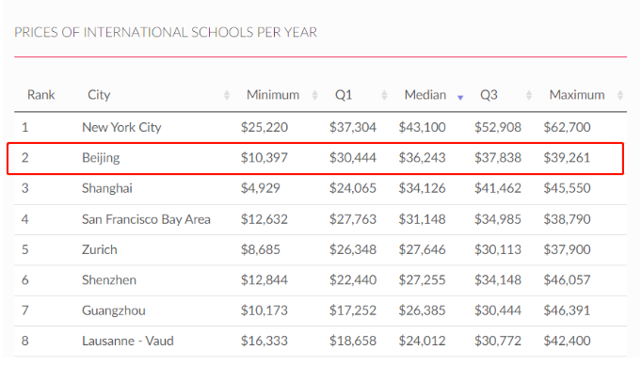
Task: Select the Maximum header text
Action: (x=577, y=95)
